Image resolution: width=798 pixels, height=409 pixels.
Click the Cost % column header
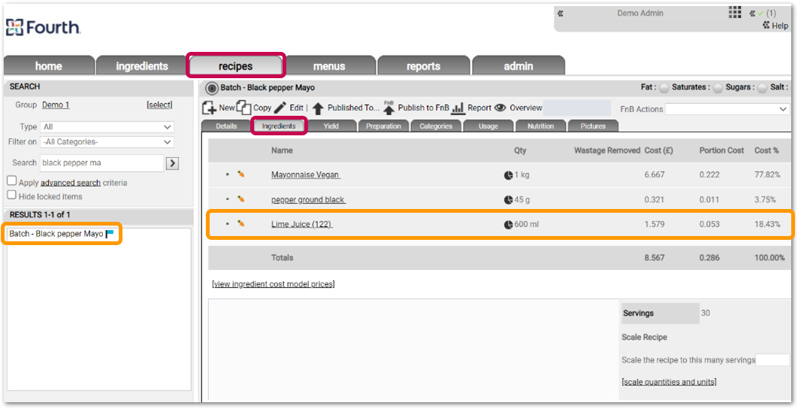click(x=766, y=150)
